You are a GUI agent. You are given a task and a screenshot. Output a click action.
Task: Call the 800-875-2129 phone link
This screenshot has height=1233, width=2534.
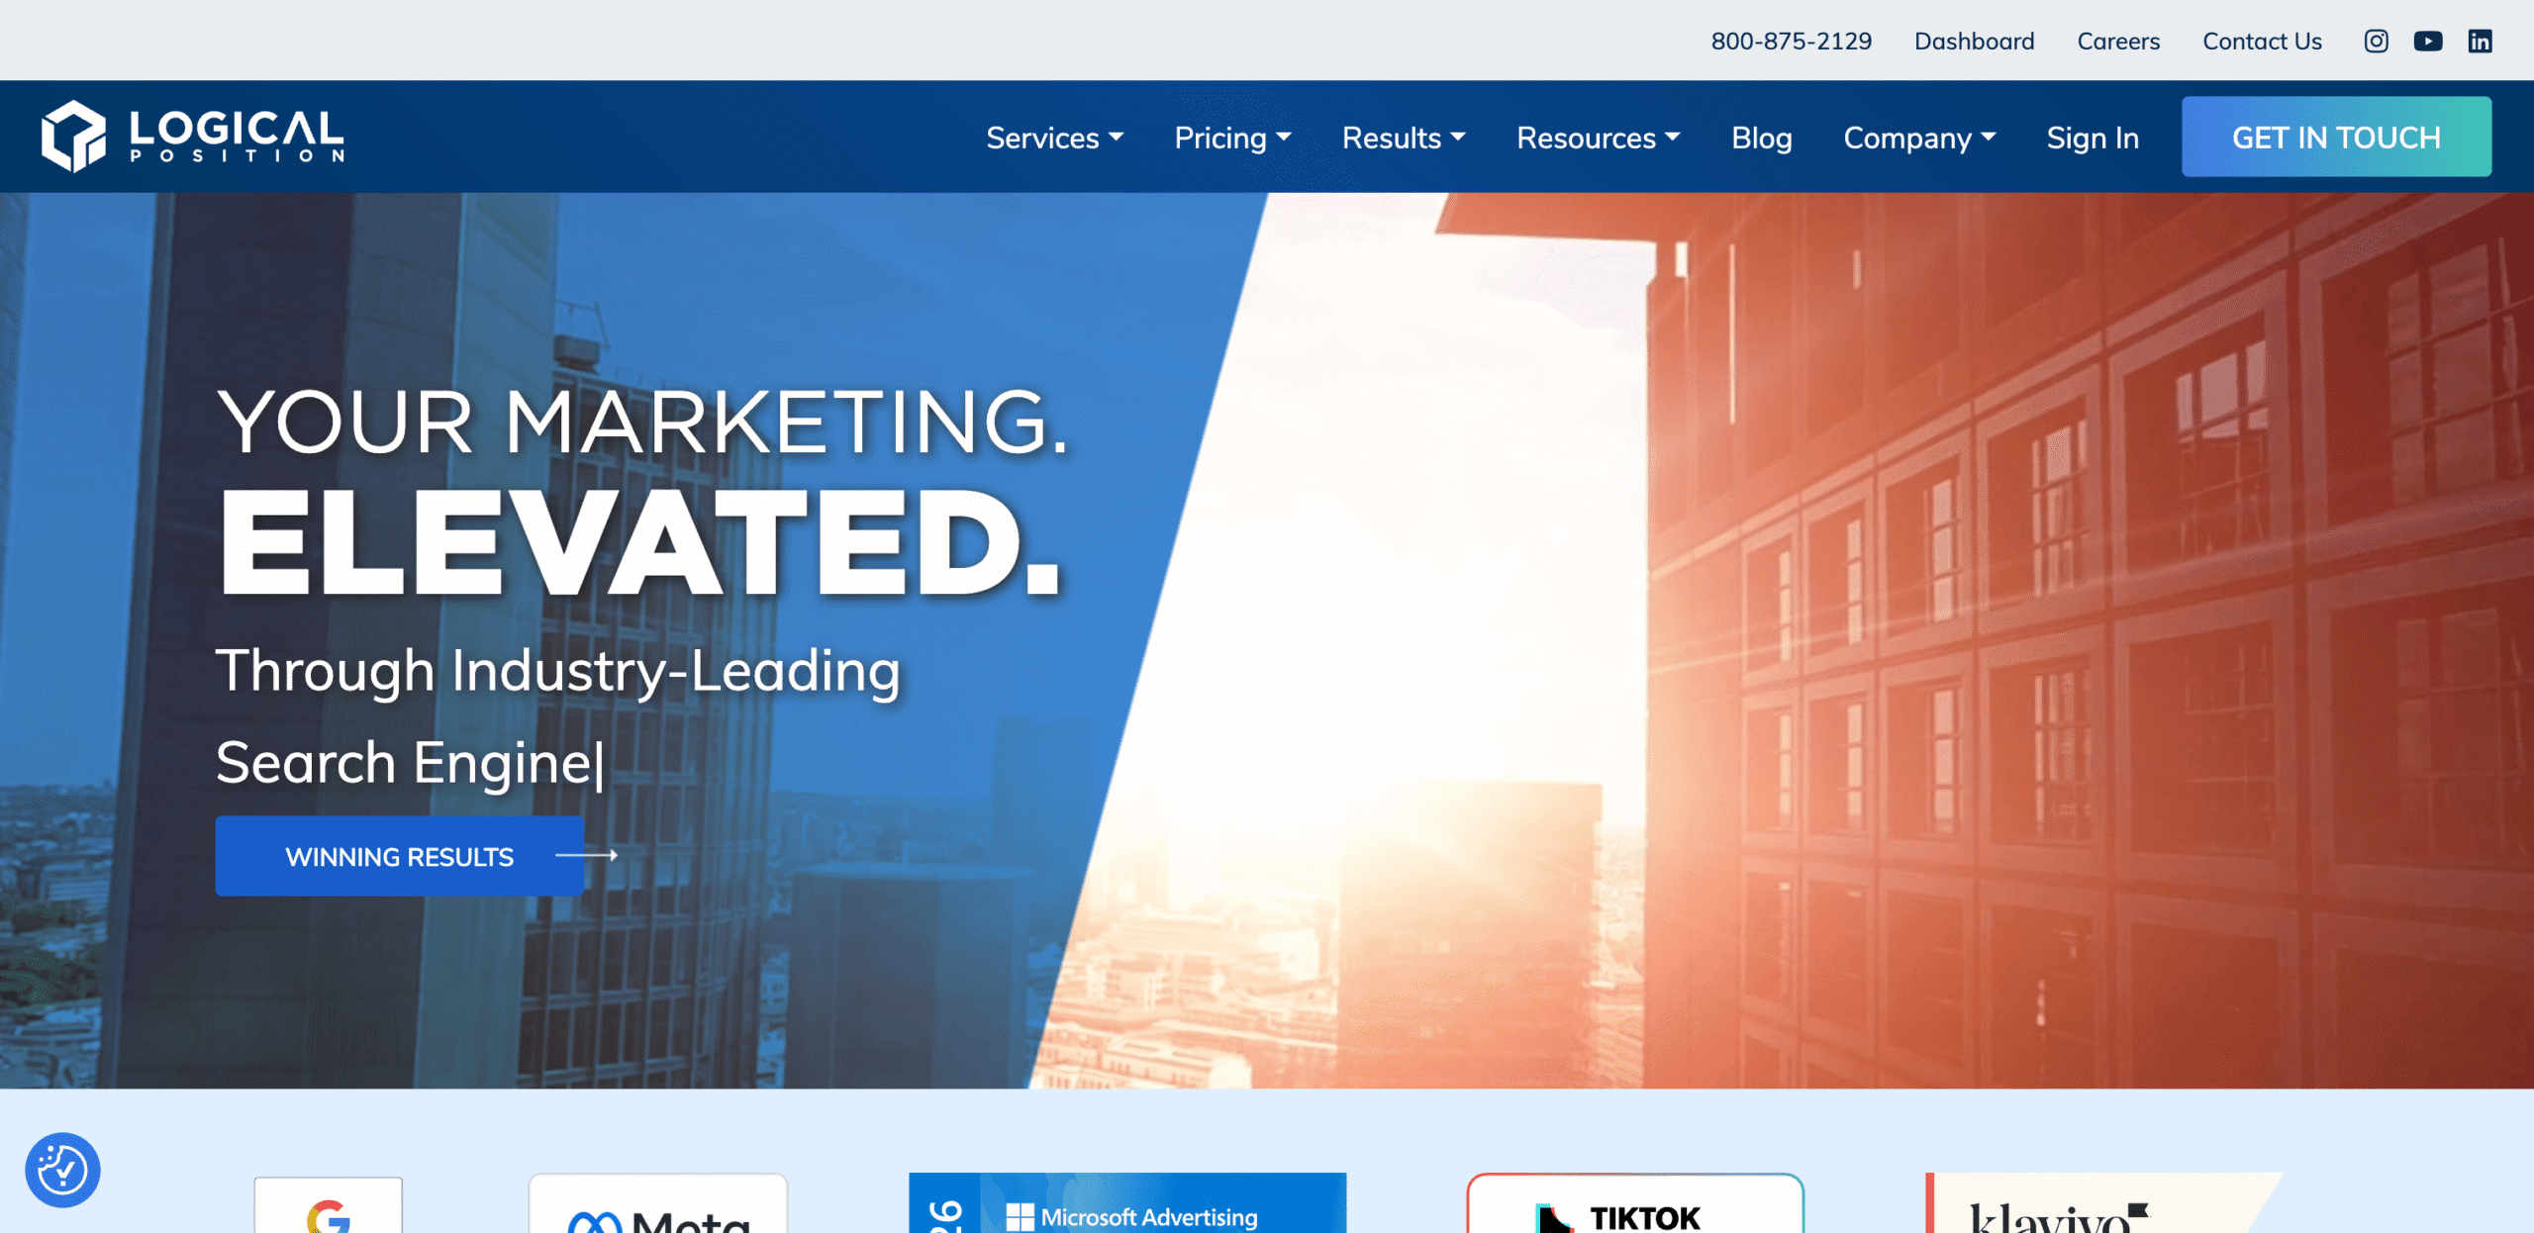coord(1791,41)
